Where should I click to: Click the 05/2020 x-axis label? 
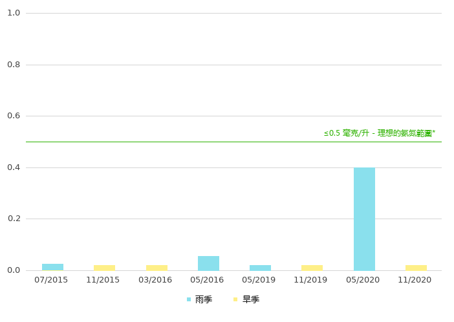click(x=363, y=280)
